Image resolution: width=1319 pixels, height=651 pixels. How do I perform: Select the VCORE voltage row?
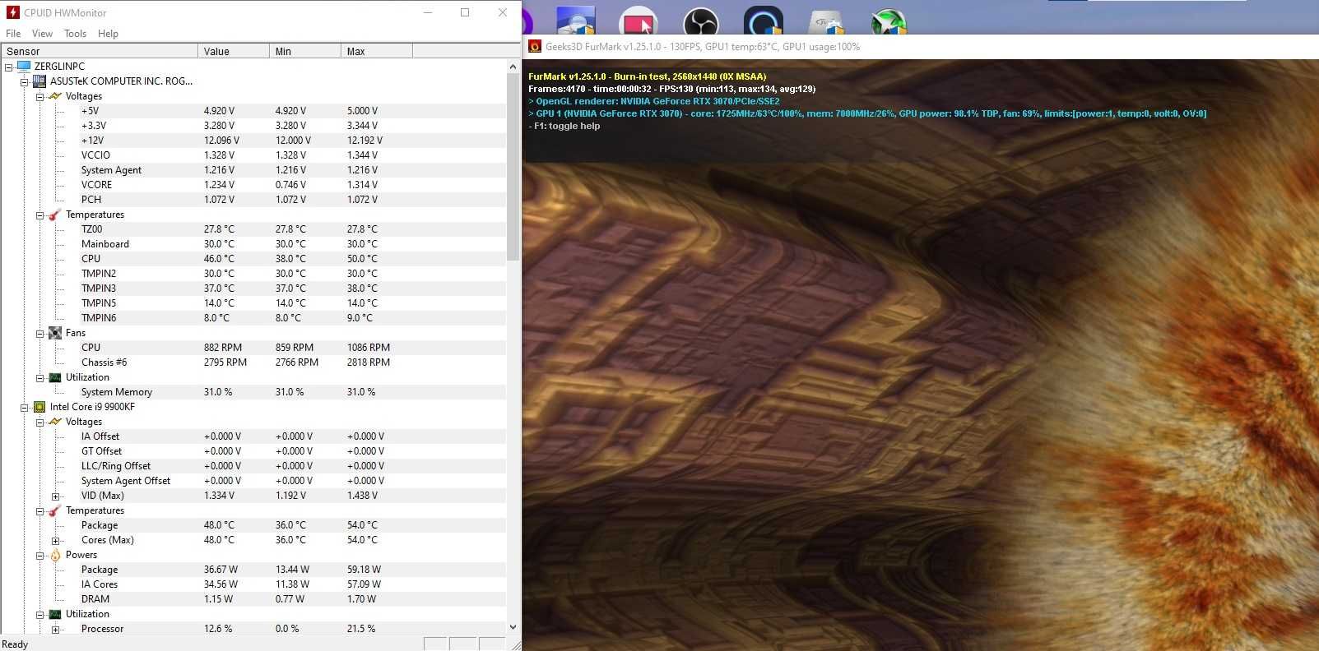pos(253,185)
